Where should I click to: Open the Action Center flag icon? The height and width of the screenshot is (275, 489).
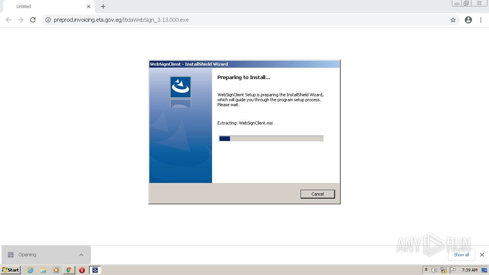click(453, 270)
